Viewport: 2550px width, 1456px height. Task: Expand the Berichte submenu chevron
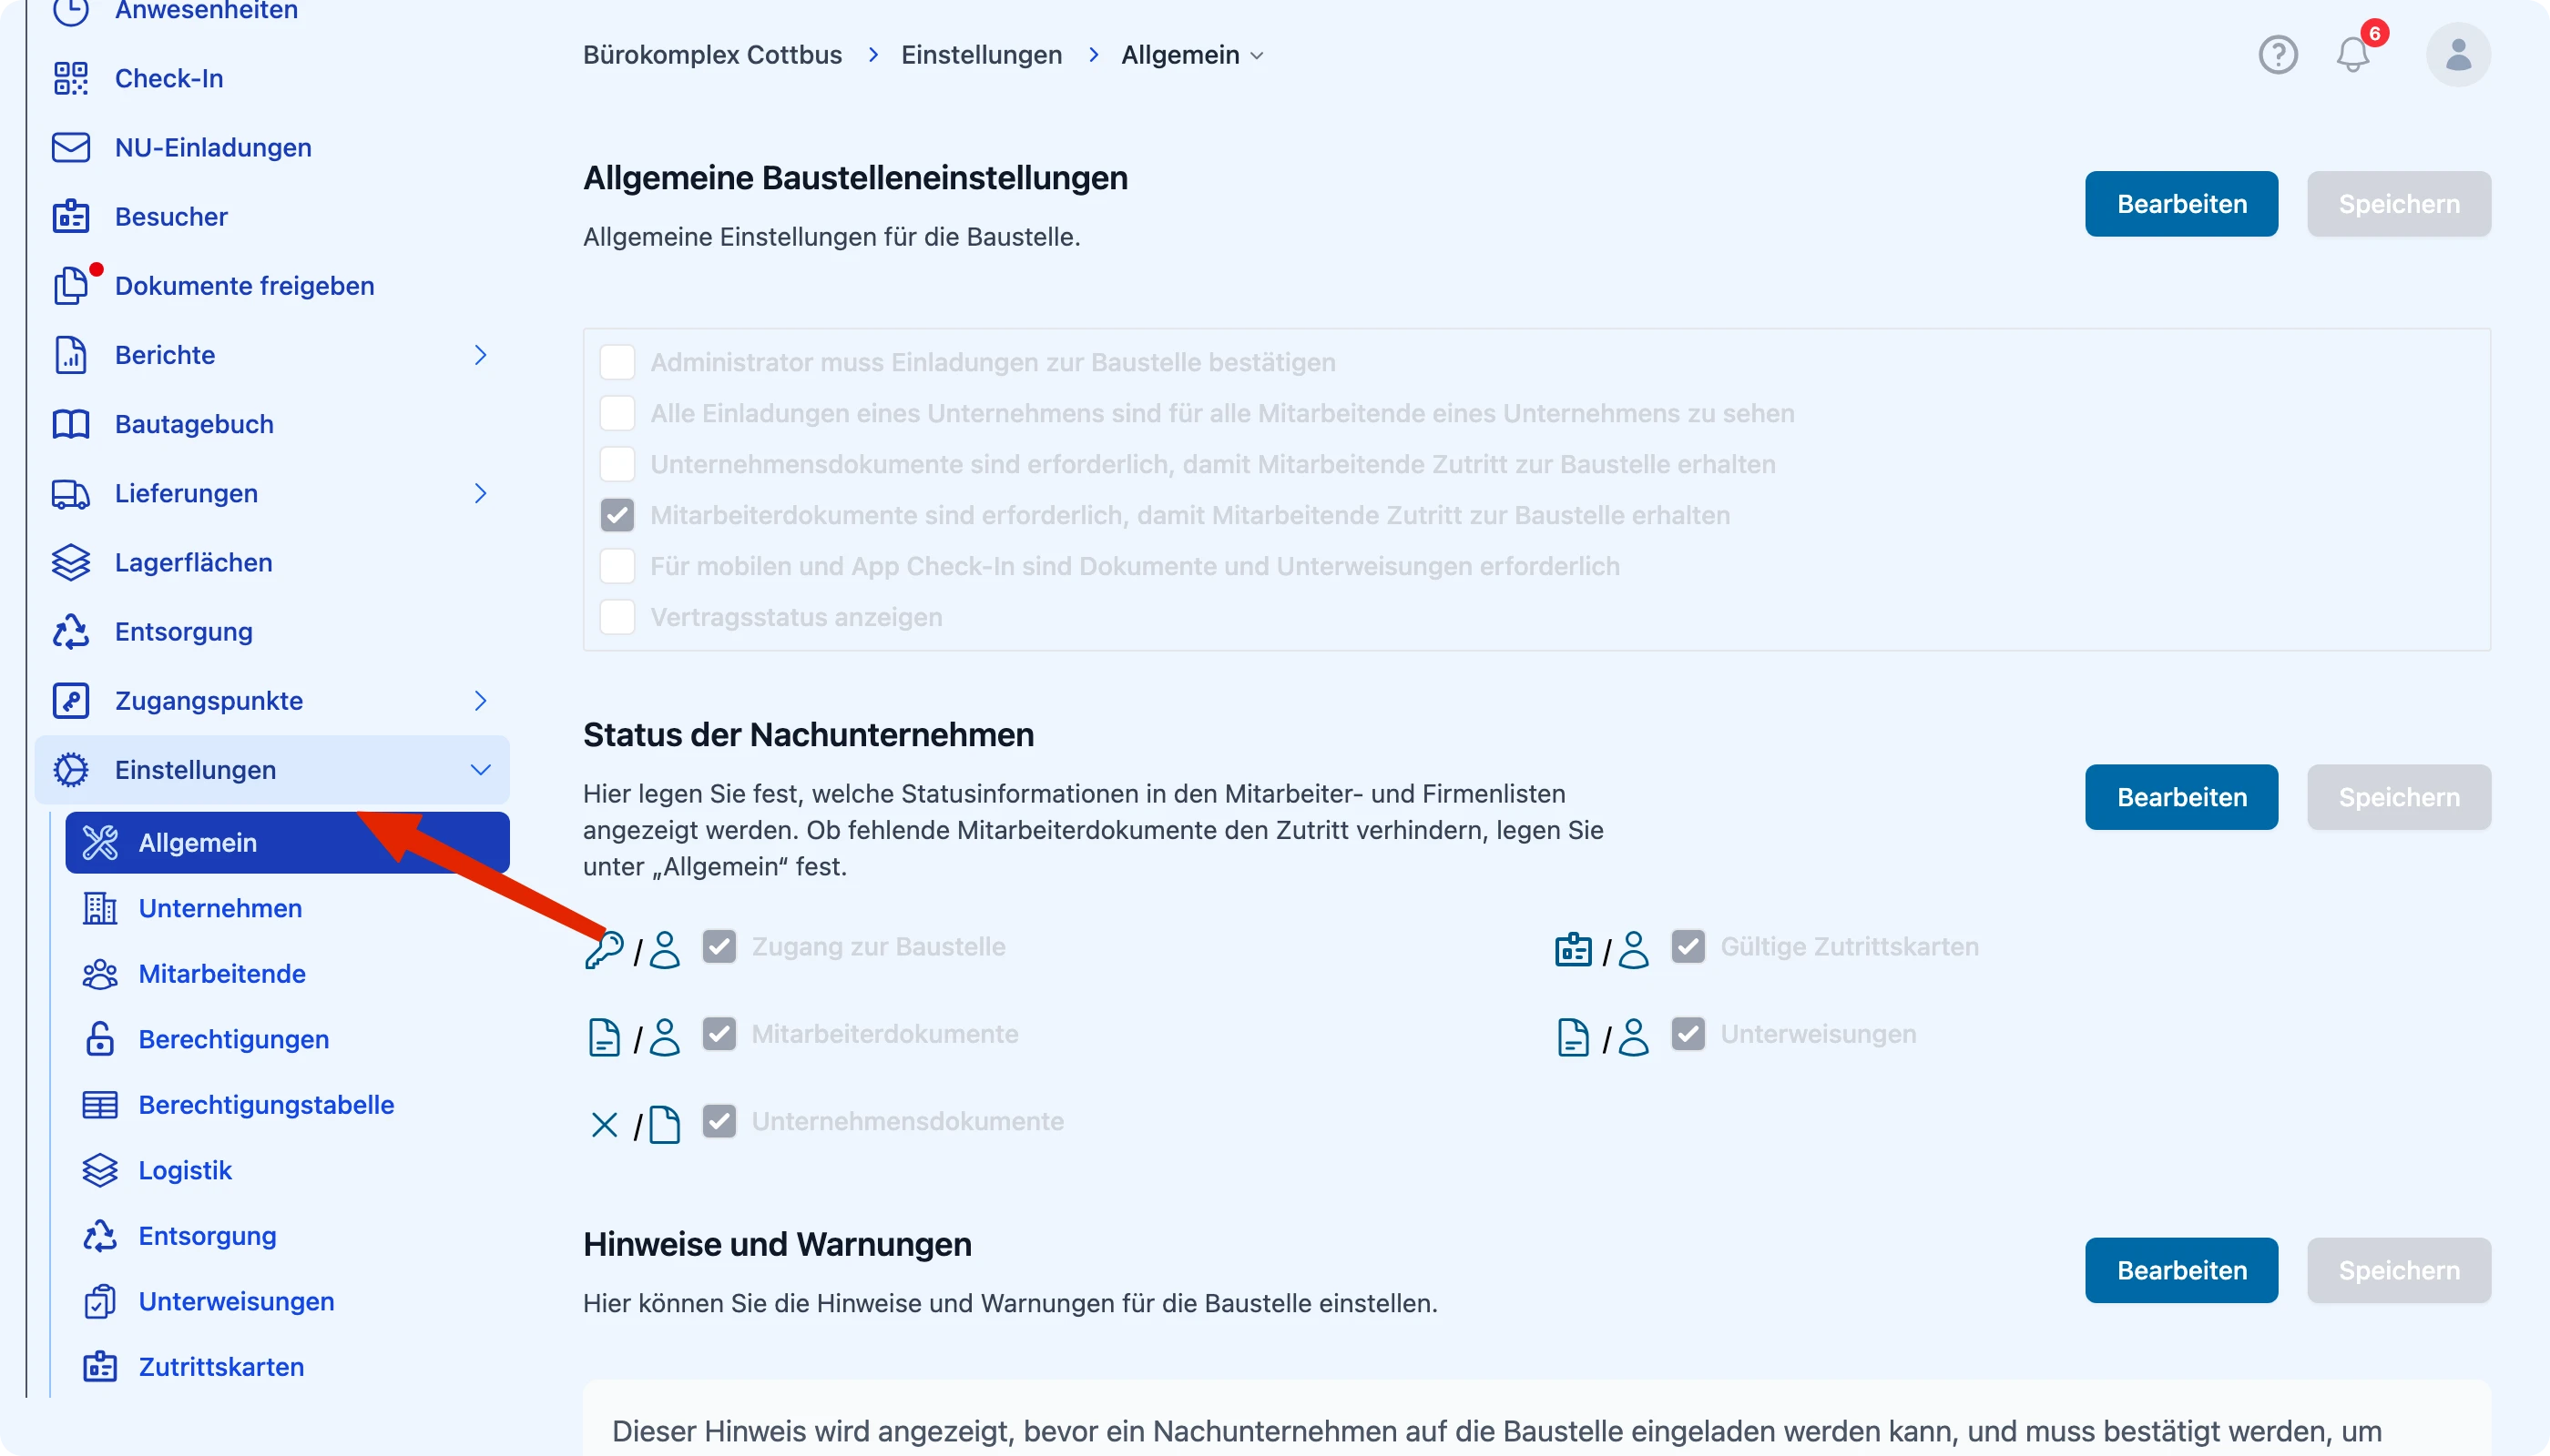coord(482,355)
